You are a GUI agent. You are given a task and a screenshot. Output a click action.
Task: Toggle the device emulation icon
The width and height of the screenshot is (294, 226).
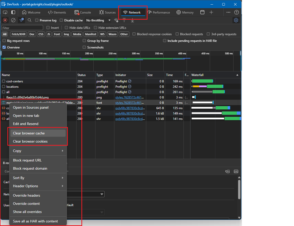coord(13,12)
